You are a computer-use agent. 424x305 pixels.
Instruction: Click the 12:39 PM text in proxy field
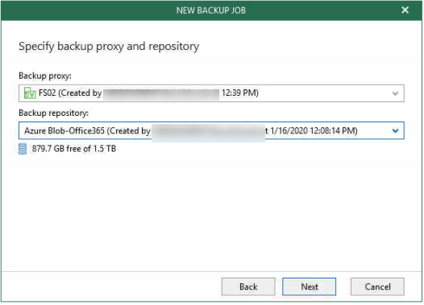tap(240, 93)
